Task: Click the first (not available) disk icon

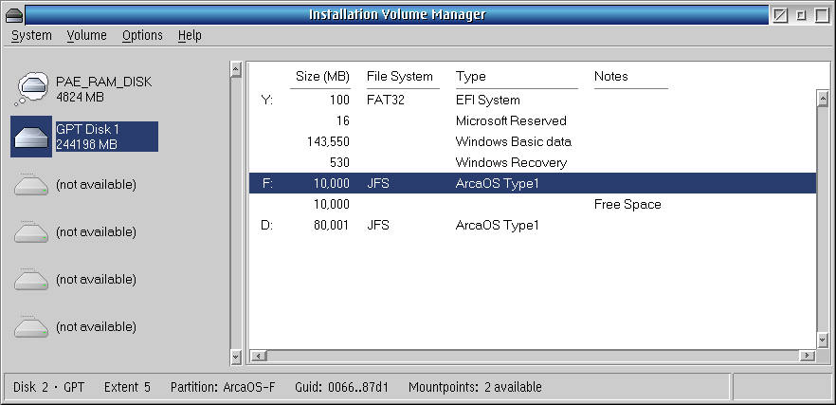Action: [31, 185]
